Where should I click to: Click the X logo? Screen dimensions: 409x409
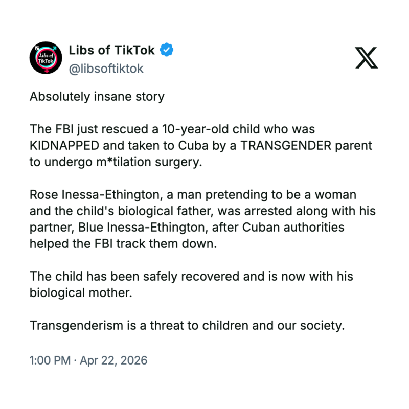click(x=366, y=57)
